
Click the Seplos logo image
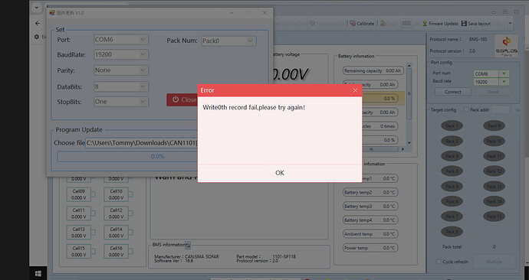(x=506, y=46)
